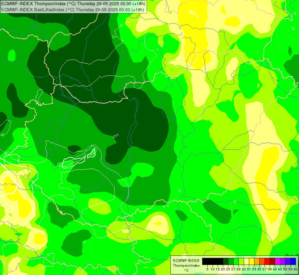Screen dimensions: 299x275
Task: Click legend scale value 55
Action: tap(290, 269)
